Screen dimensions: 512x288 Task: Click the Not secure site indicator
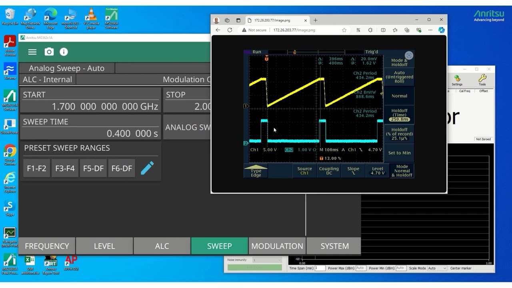tap(254, 30)
